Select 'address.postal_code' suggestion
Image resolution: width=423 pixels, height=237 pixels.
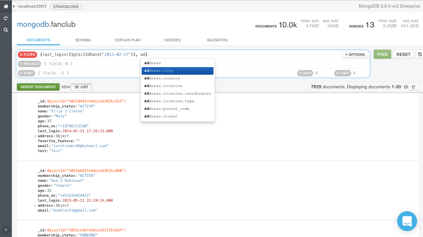(177, 109)
